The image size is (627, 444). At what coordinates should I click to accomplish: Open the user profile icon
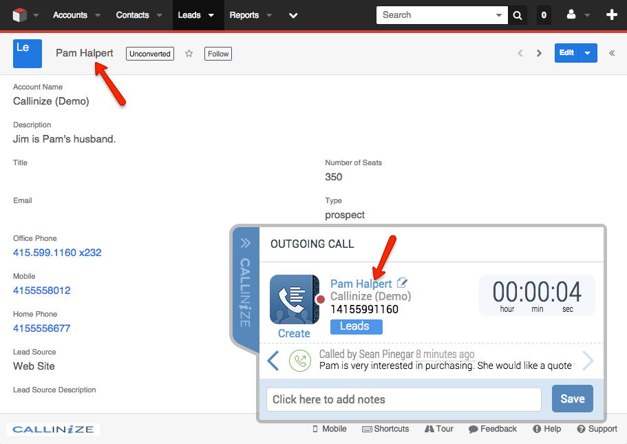click(571, 15)
